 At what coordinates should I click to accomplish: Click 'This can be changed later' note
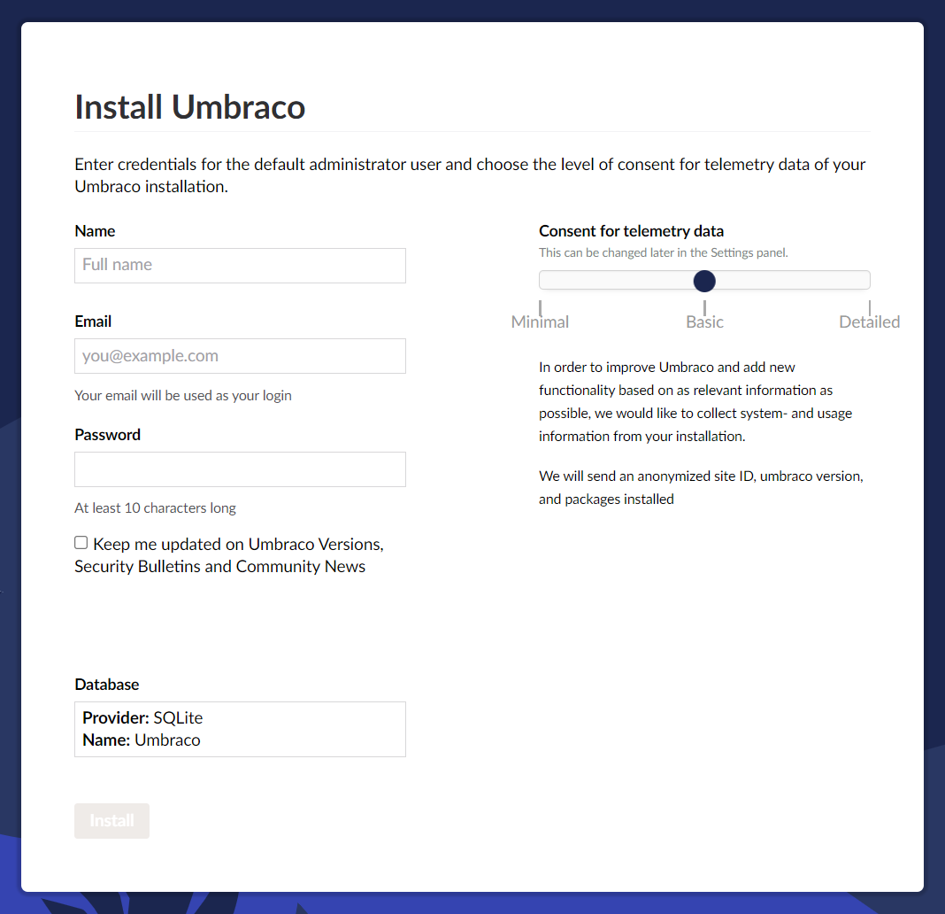664,252
